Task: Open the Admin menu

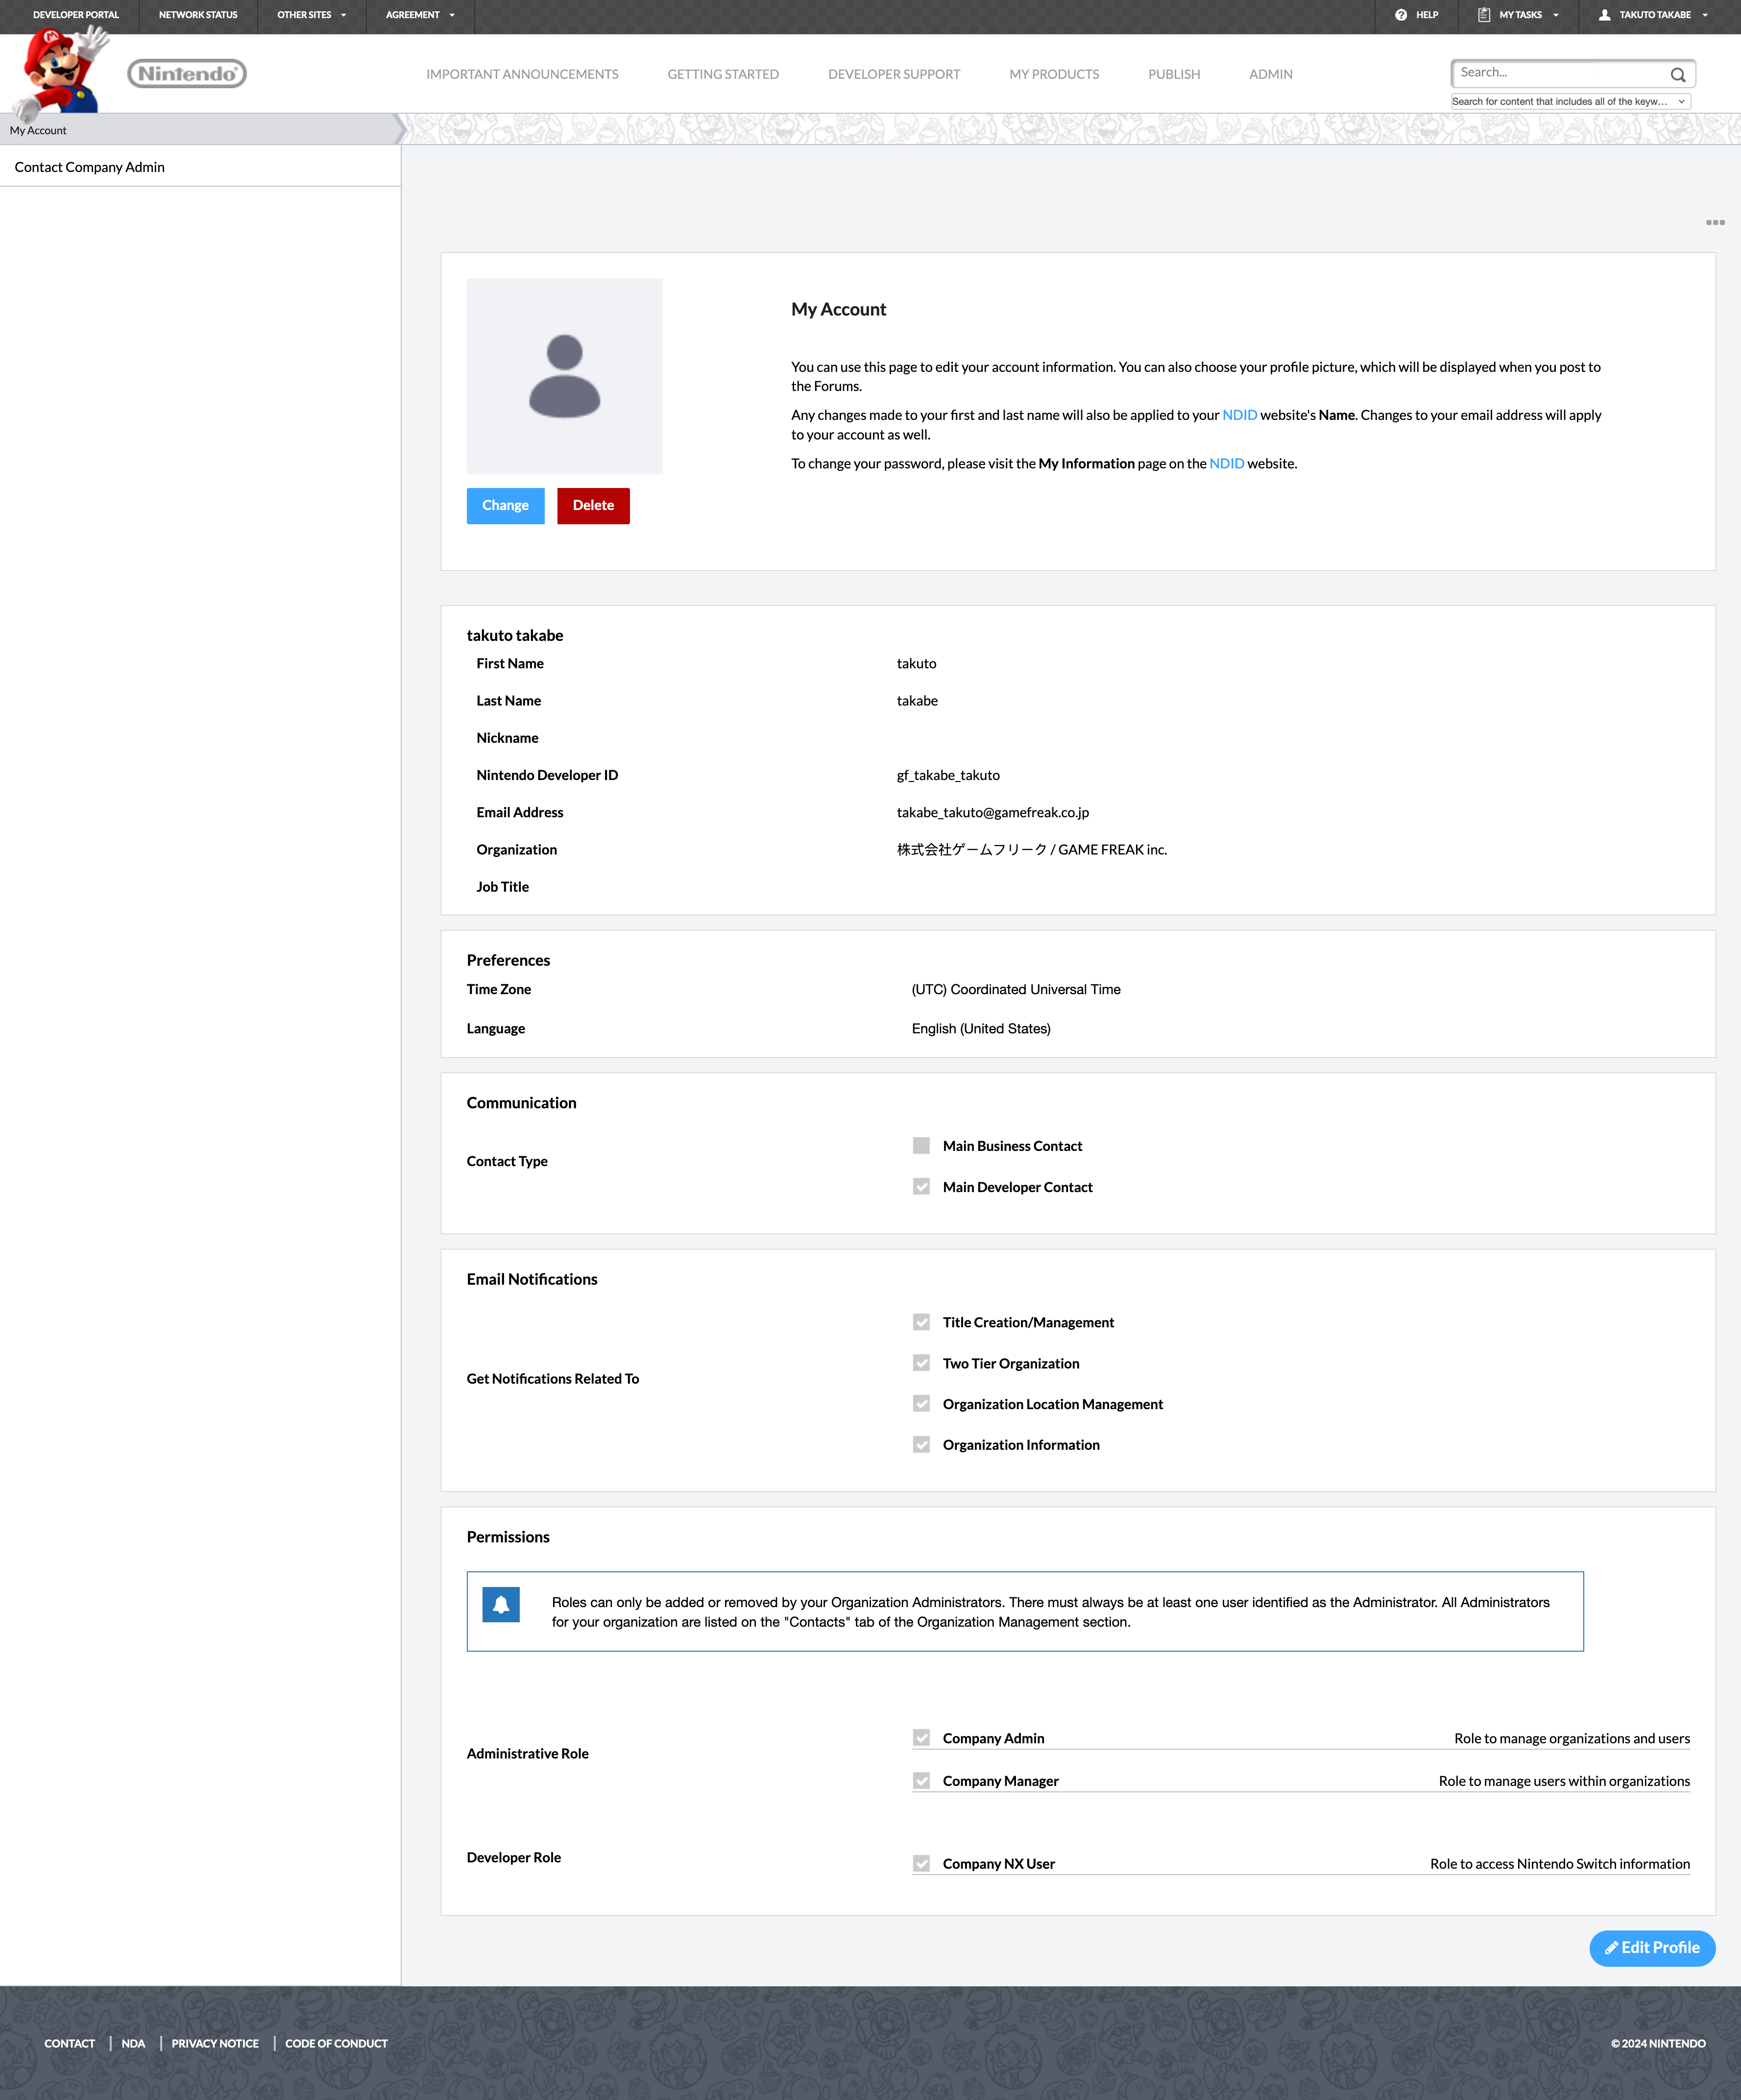Action: coord(1271,74)
